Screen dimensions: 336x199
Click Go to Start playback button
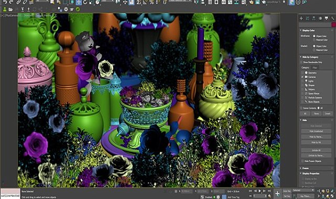click(x=251, y=191)
